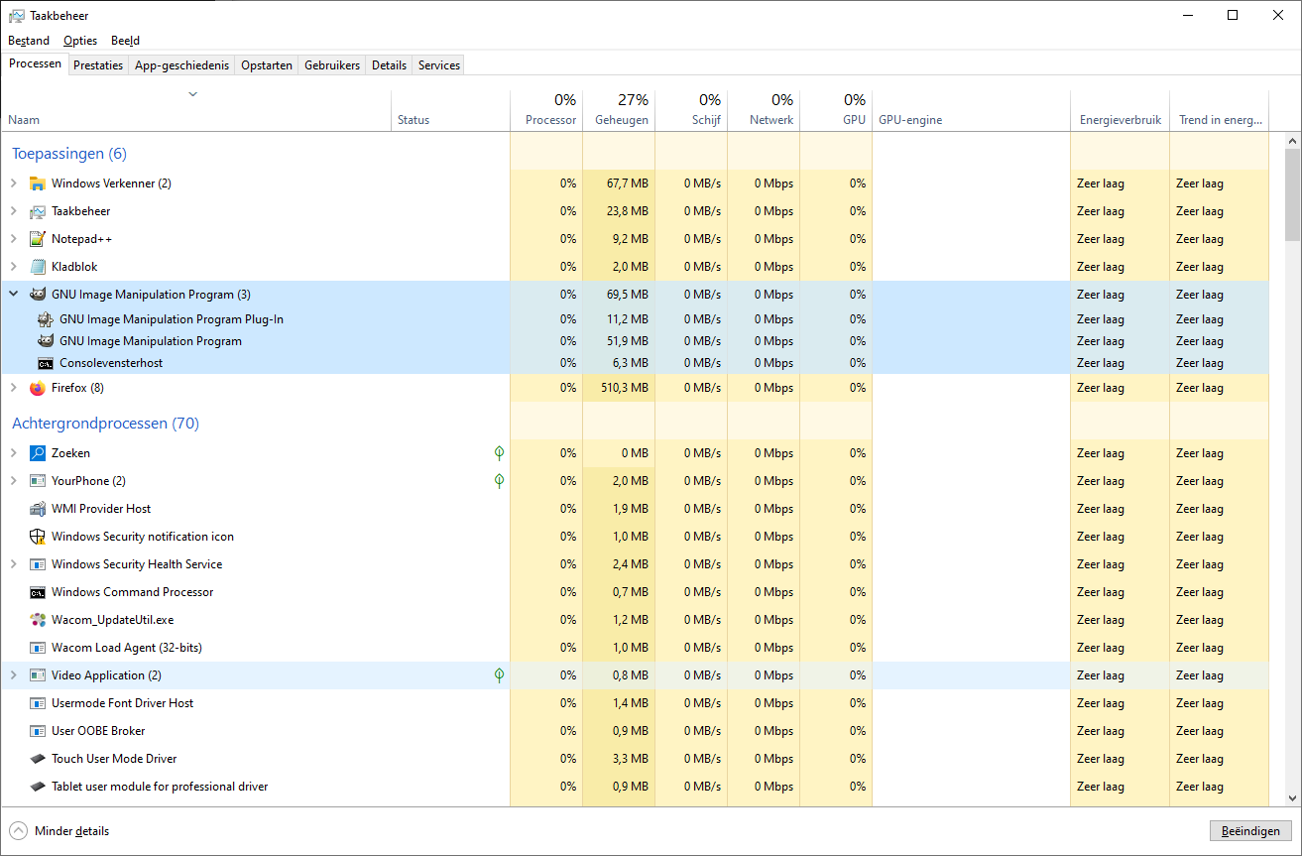Click Minder details to shrink the view
The width and height of the screenshot is (1302, 856).
(x=59, y=831)
